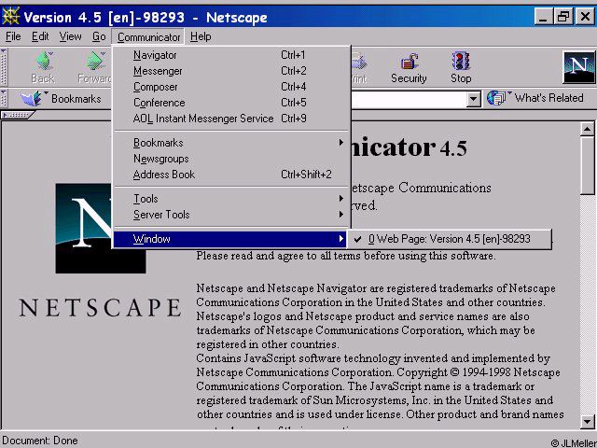The image size is (597, 448).
Task: Click the large Netscape logo image
Action: (x=101, y=228)
